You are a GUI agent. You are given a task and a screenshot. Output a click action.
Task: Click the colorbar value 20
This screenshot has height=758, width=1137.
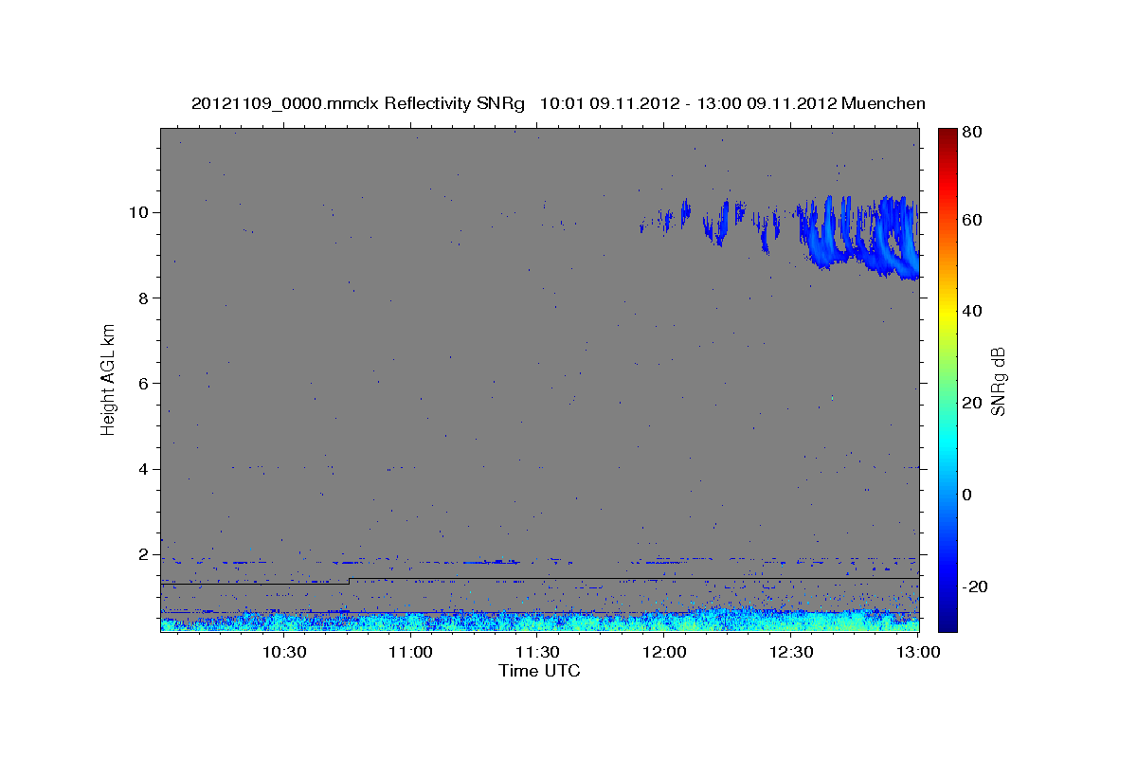974,403
